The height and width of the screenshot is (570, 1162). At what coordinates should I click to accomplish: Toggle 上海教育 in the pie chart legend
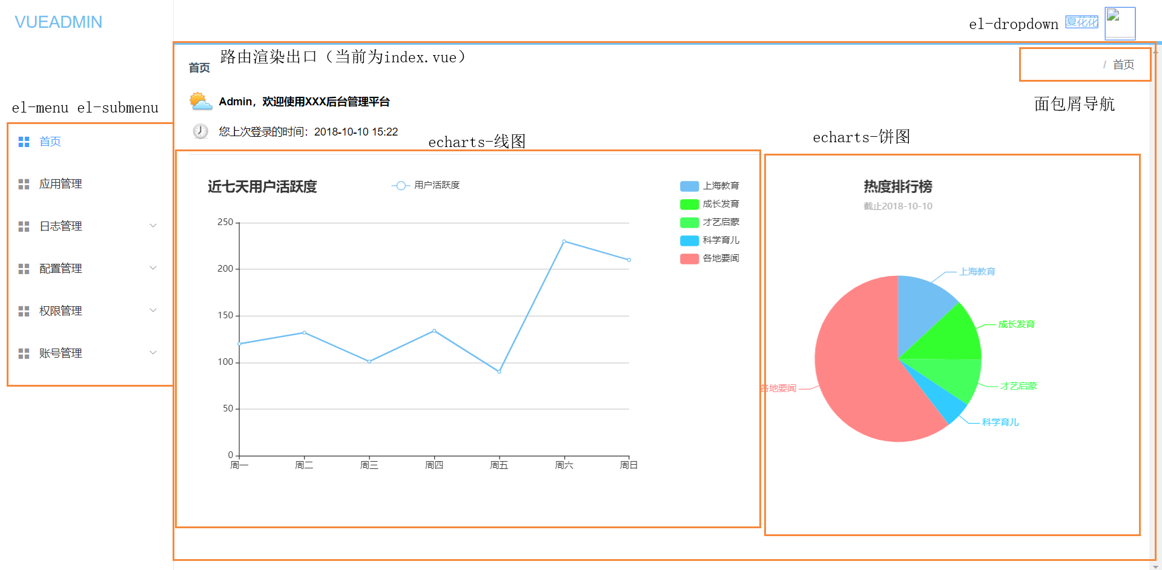point(710,186)
